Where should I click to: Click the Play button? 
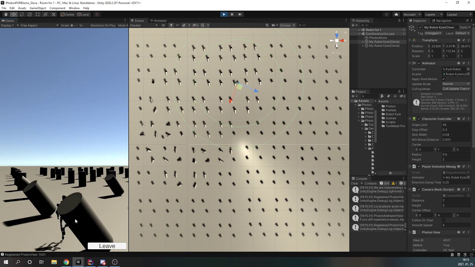pos(224,14)
